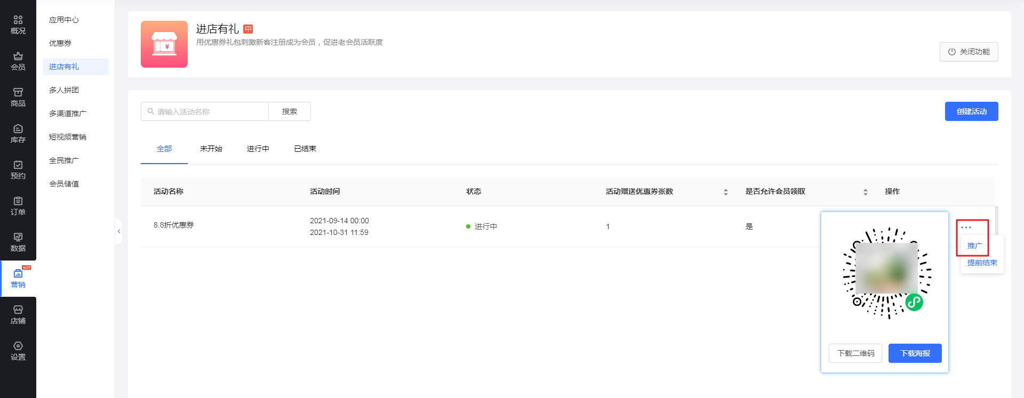Click the 下载海报 button
This screenshot has width=1024, height=398.
pos(915,353)
